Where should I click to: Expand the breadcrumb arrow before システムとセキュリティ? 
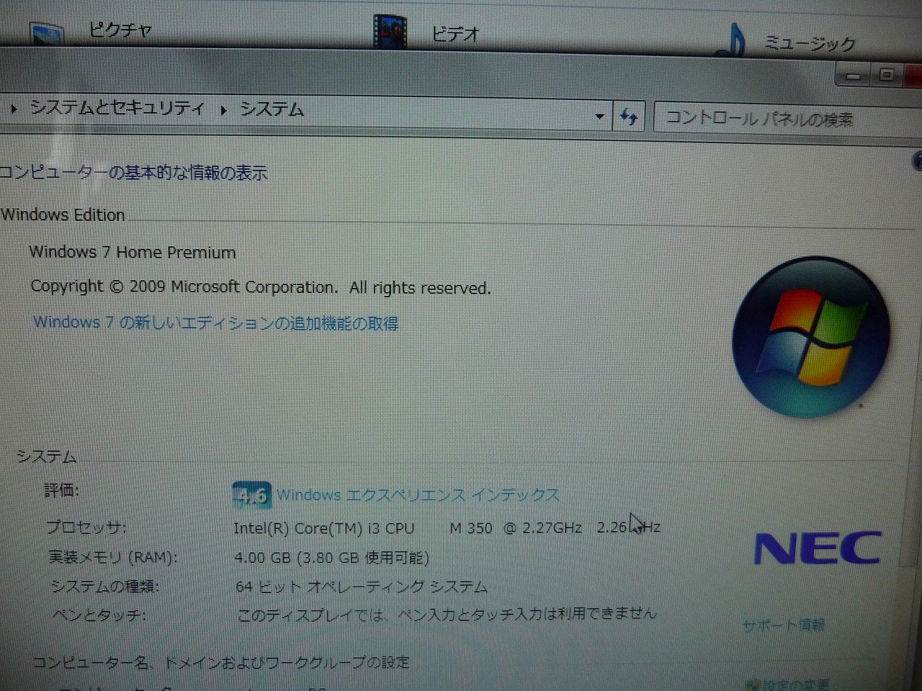pyautogui.click(x=13, y=109)
